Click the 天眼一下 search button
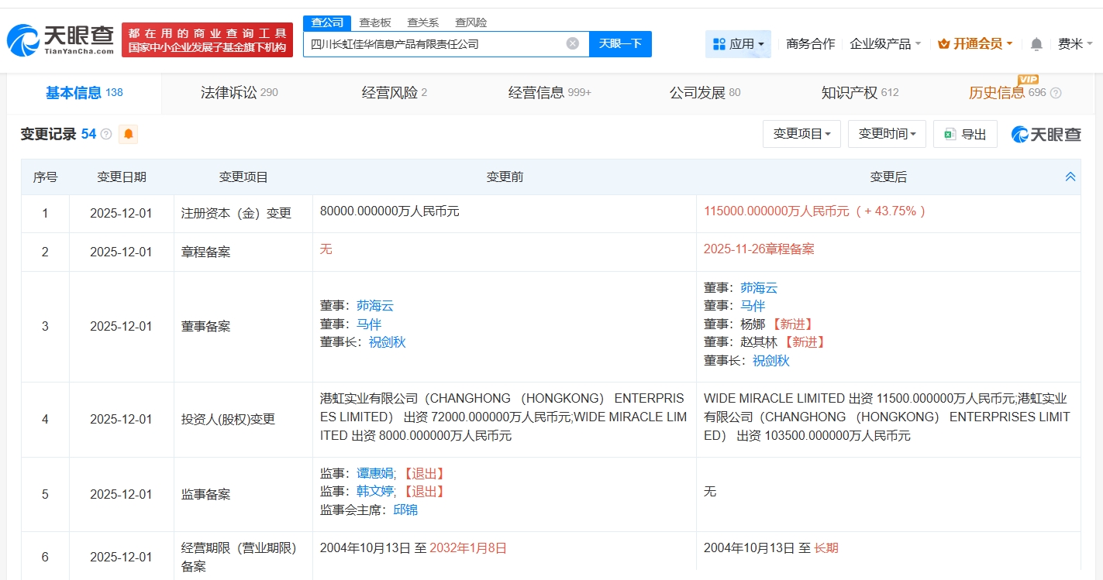Screen dimensions: 1103x580 pyautogui.click(x=620, y=43)
